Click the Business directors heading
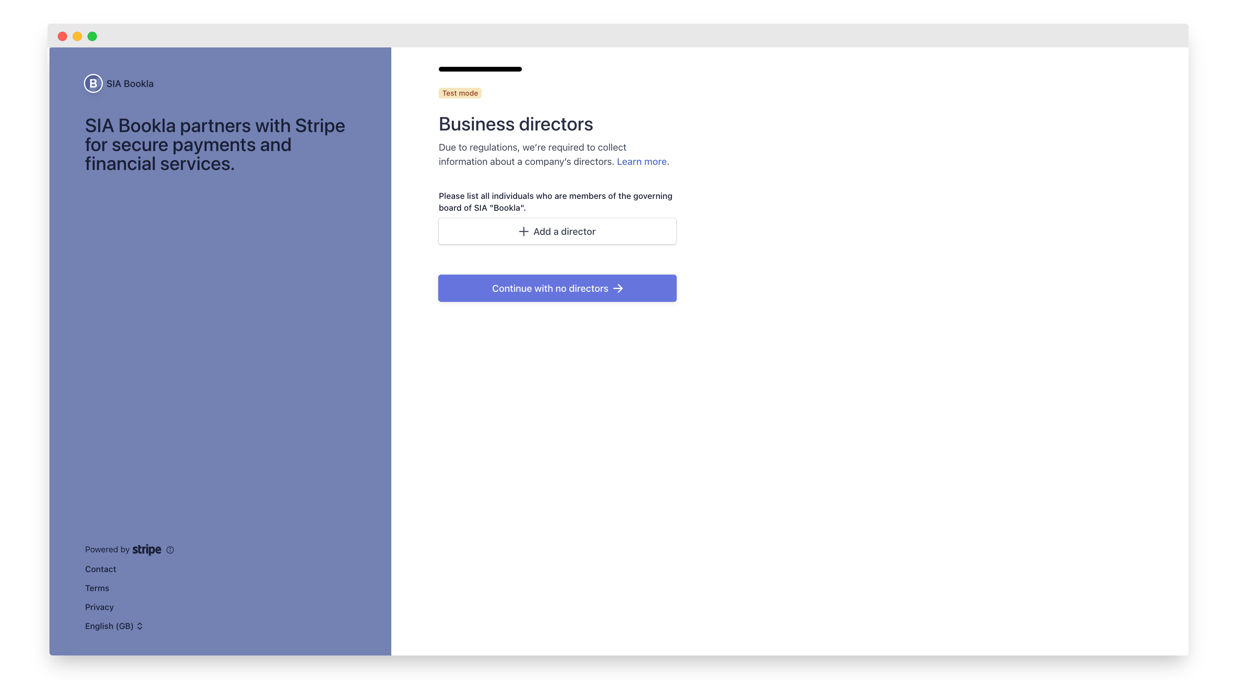 [515, 124]
